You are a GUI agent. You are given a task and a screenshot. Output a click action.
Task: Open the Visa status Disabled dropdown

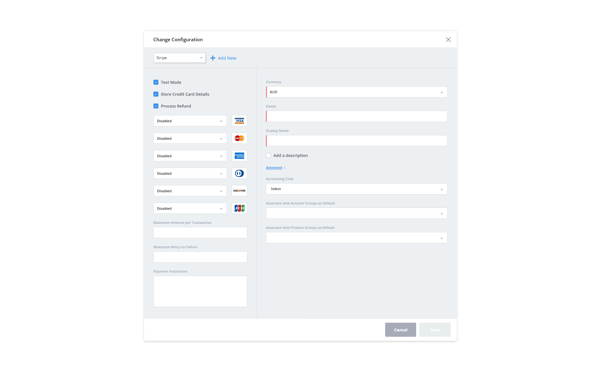point(190,121)
